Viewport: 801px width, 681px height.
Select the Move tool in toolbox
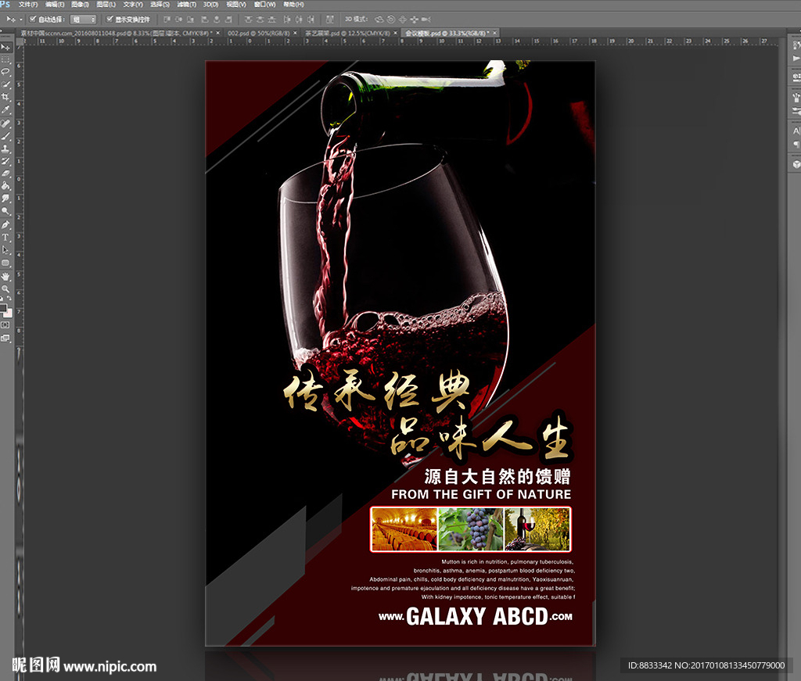point(5,48)
